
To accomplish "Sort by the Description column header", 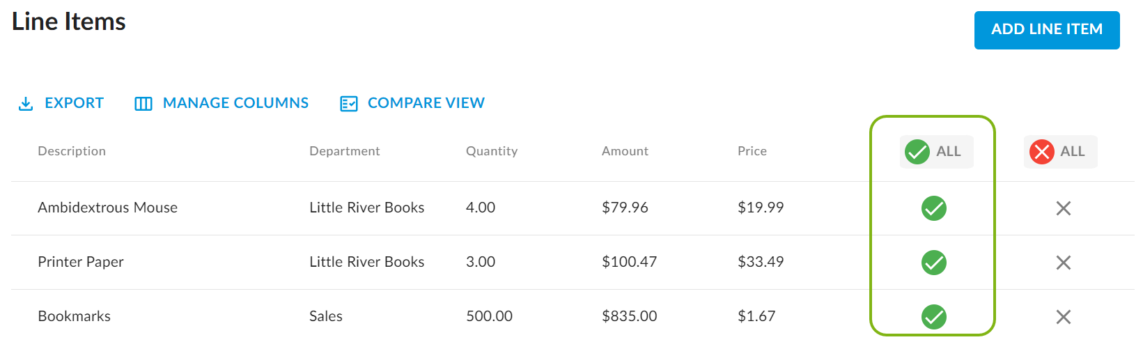I will 72,151.
